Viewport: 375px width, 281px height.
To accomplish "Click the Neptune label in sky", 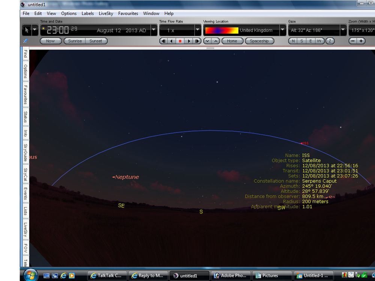I will 127,177.
